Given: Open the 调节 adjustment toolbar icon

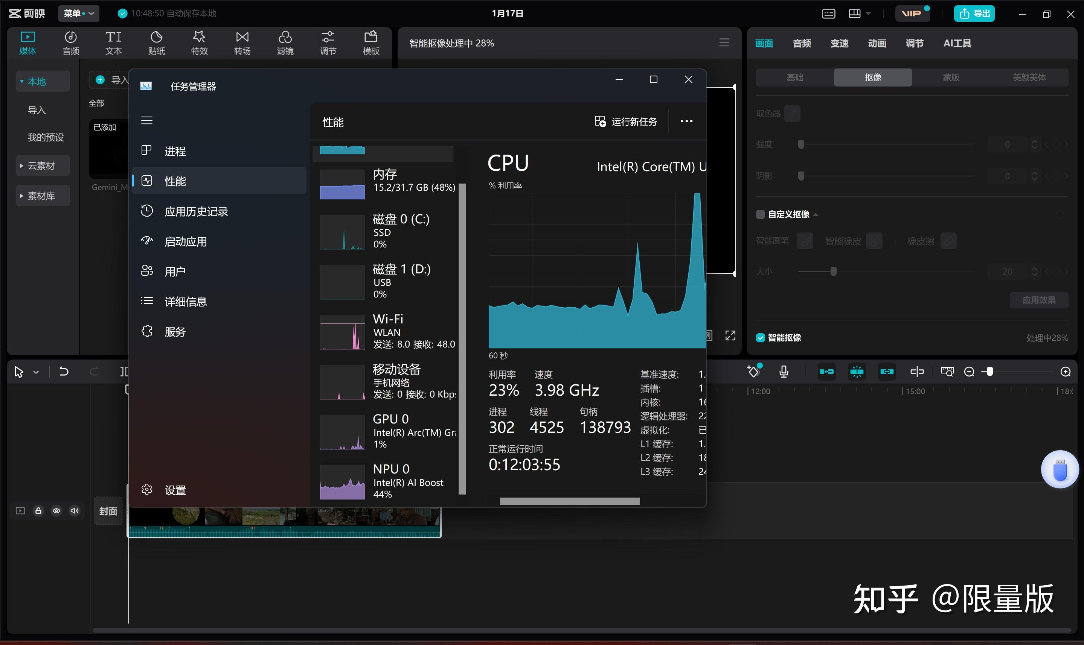Looking at the screenshot, I should click(328, 43).
